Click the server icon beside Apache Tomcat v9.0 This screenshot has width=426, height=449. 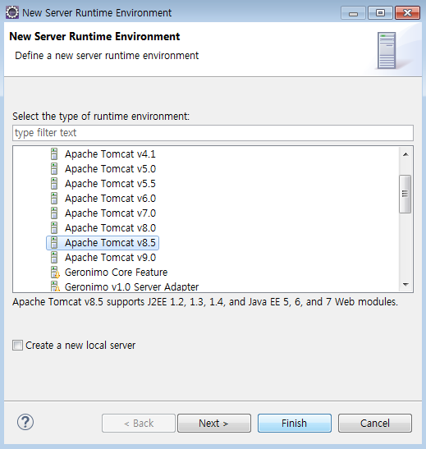[54, 258]
